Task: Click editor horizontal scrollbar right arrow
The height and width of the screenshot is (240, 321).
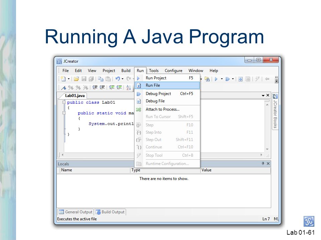Action: point(261,155)
